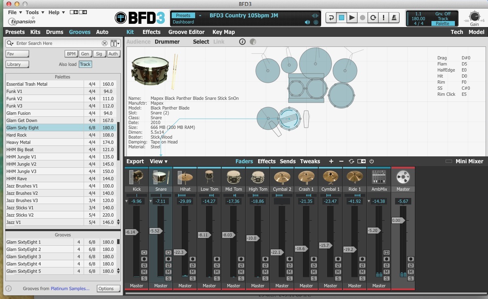488x299 pixels.
Task: Select the Kick channel drum icon
Action: 137,177
